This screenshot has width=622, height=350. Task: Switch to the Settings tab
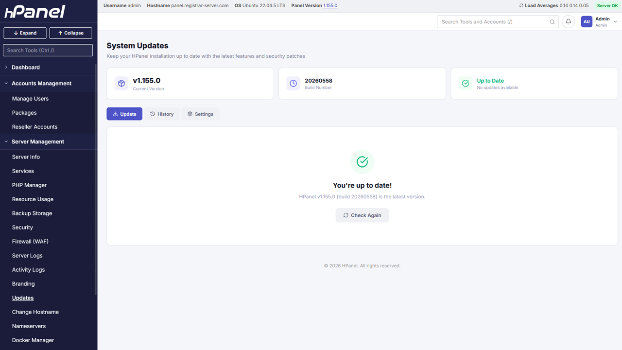(x=200, y=114)
